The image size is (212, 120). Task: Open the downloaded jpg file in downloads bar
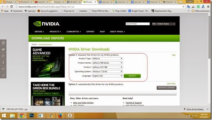(15, 109)
